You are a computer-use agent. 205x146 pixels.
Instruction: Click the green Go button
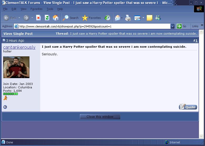[x=182, y=26]
